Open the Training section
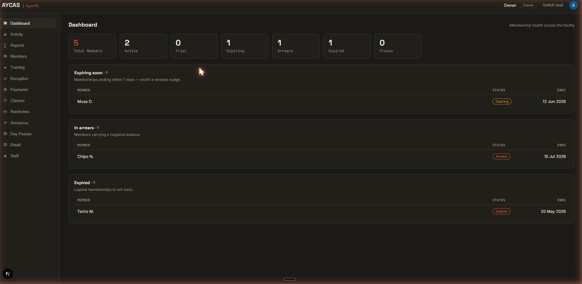Screen dimensions: 582x284 coord(28,67)
